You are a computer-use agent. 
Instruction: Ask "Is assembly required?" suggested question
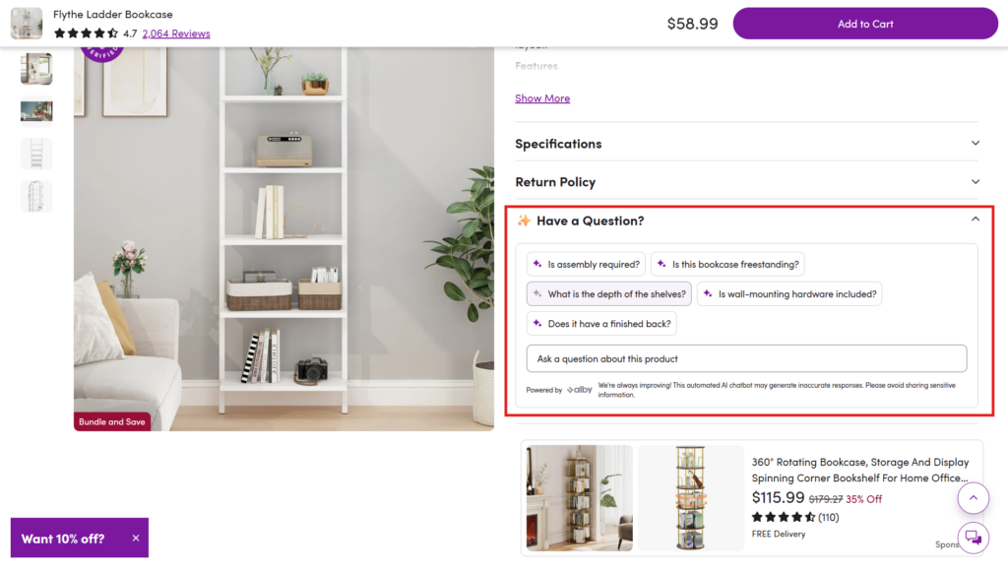tap(586, 265)
